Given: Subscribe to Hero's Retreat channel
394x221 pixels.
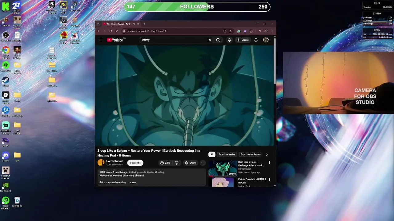Looking at the screenshot, I should click(x=135, y=163).
